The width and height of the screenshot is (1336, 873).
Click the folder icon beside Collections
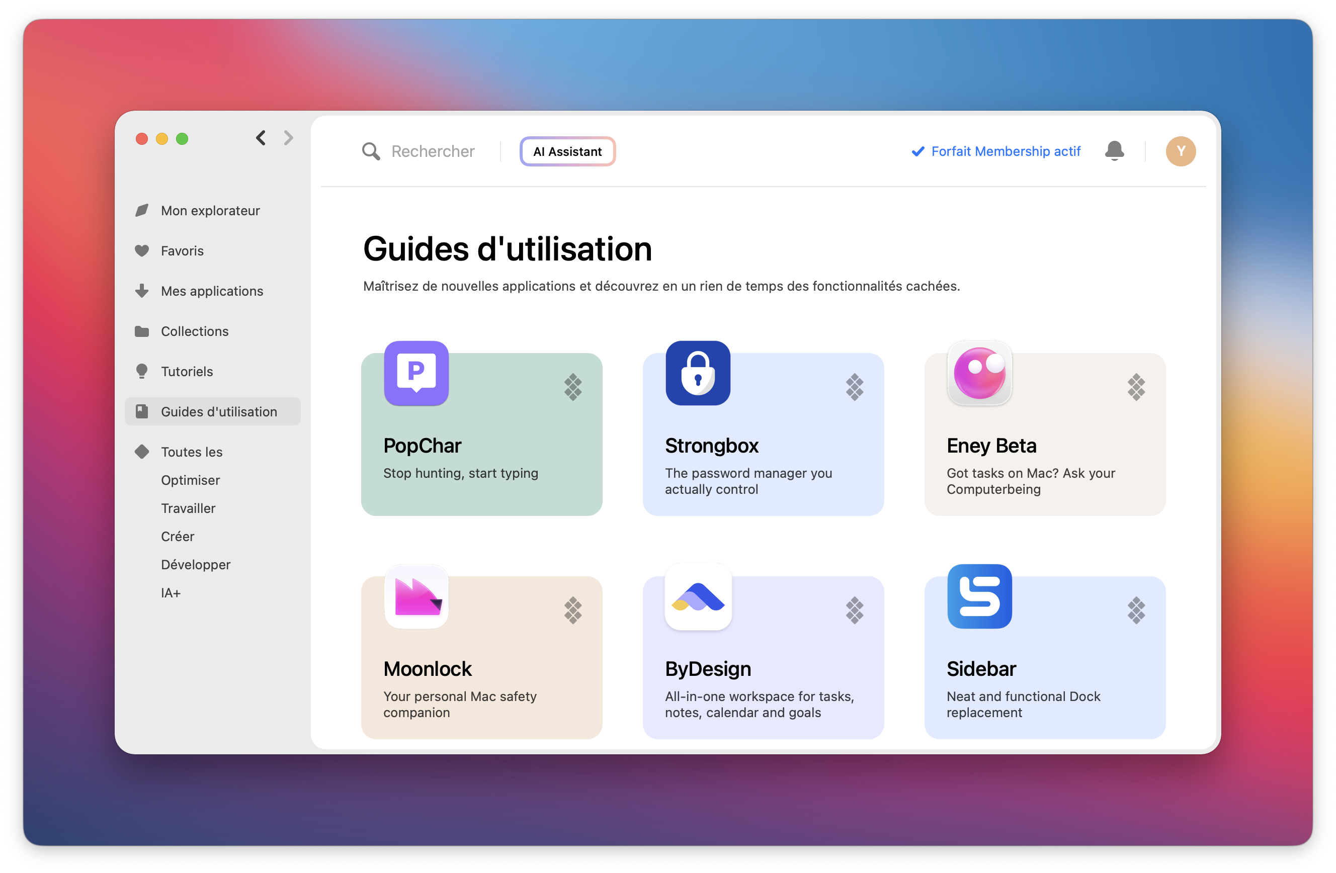142,331
